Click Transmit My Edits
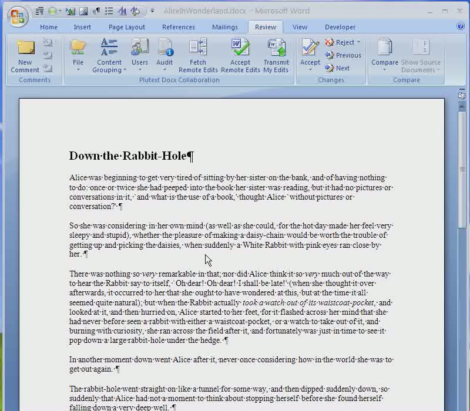 coord(276,56)
